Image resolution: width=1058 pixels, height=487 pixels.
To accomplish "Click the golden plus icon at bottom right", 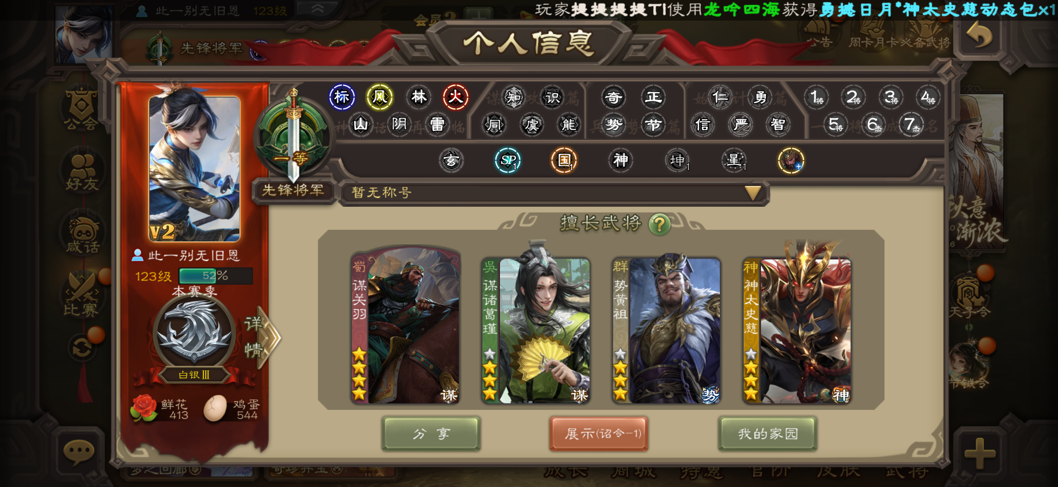I will (980, 453).
